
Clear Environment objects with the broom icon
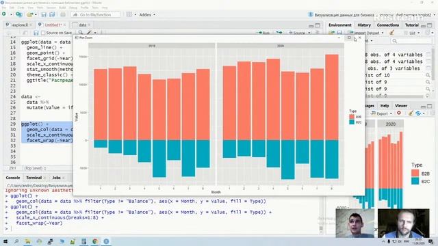pyautogui.click(x=391, y=33)
